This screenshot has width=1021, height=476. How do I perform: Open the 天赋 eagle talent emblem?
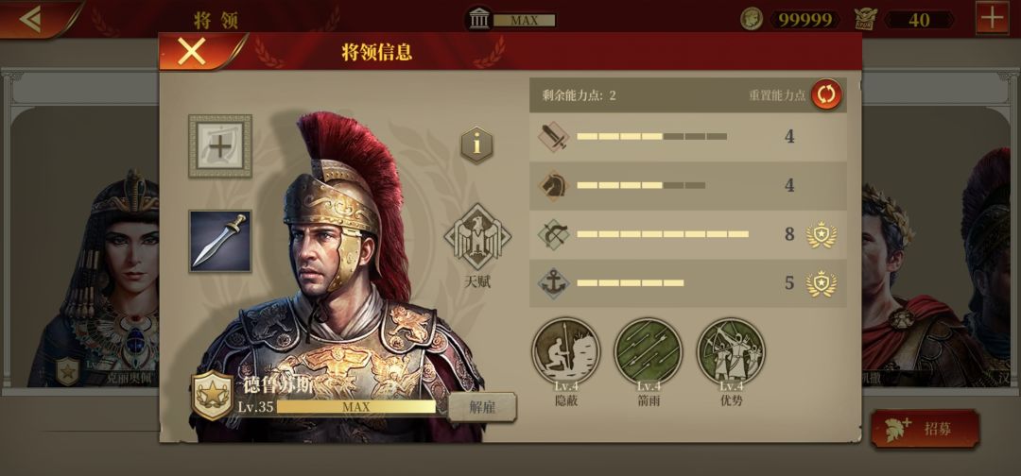[x=477, y=237]
